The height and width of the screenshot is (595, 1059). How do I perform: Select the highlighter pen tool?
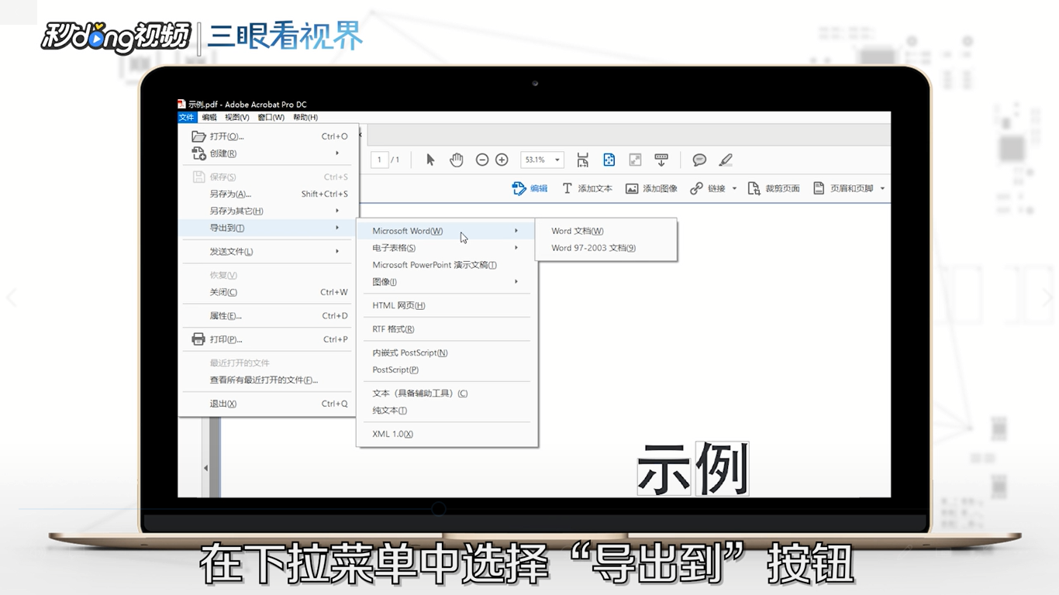click(726, 160)
